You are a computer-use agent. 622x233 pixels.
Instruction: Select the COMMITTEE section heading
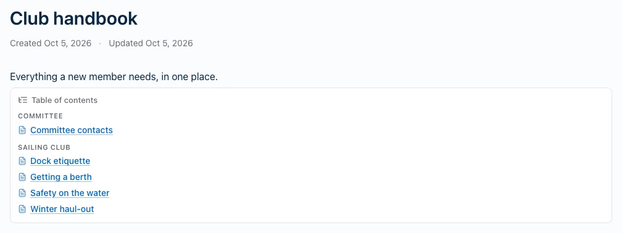[41, 116]
